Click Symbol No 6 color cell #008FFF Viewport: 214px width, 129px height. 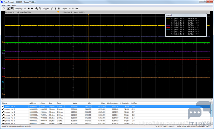pyautogui.click(x=44, y=121)
